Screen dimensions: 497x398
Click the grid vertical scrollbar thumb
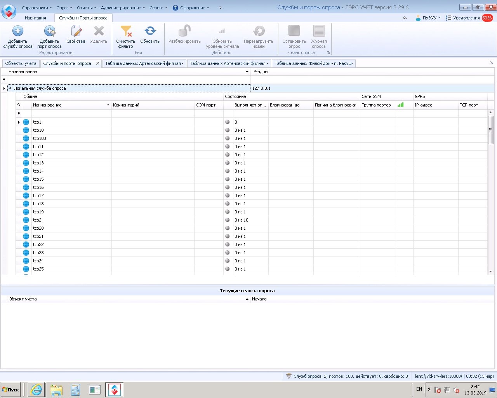490,130
